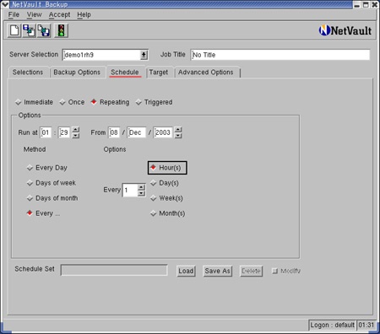Image resolution: width=380 pixels, height=334 pixels.
Task: Select the Schedule tab
Action: click(125, 73)
